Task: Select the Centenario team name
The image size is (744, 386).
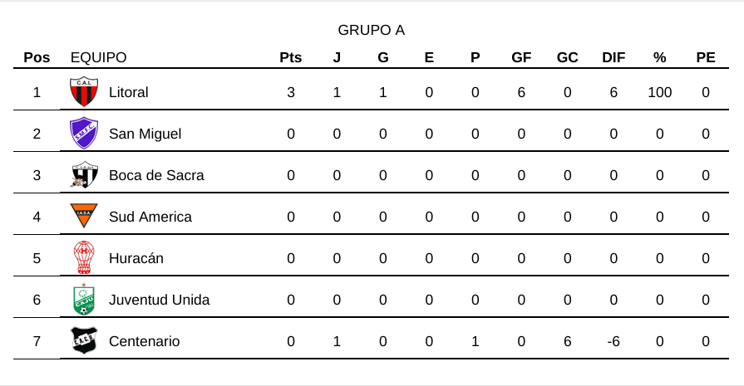Action: [144, 341]
